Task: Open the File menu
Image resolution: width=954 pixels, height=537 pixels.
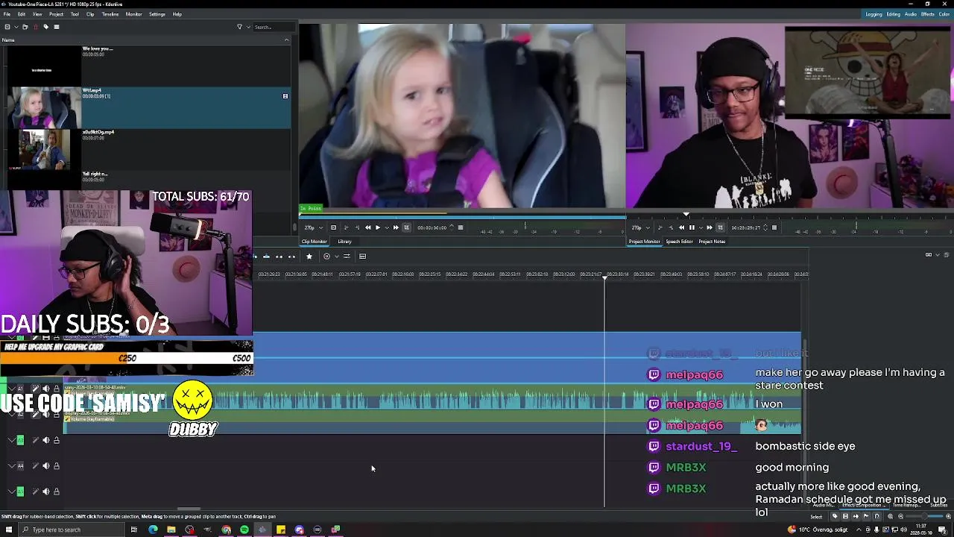Action: click(7, 14)
